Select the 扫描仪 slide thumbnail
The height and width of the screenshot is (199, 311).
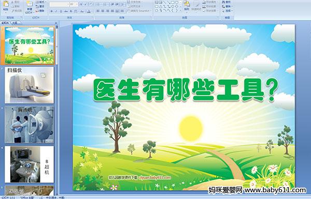29,85
